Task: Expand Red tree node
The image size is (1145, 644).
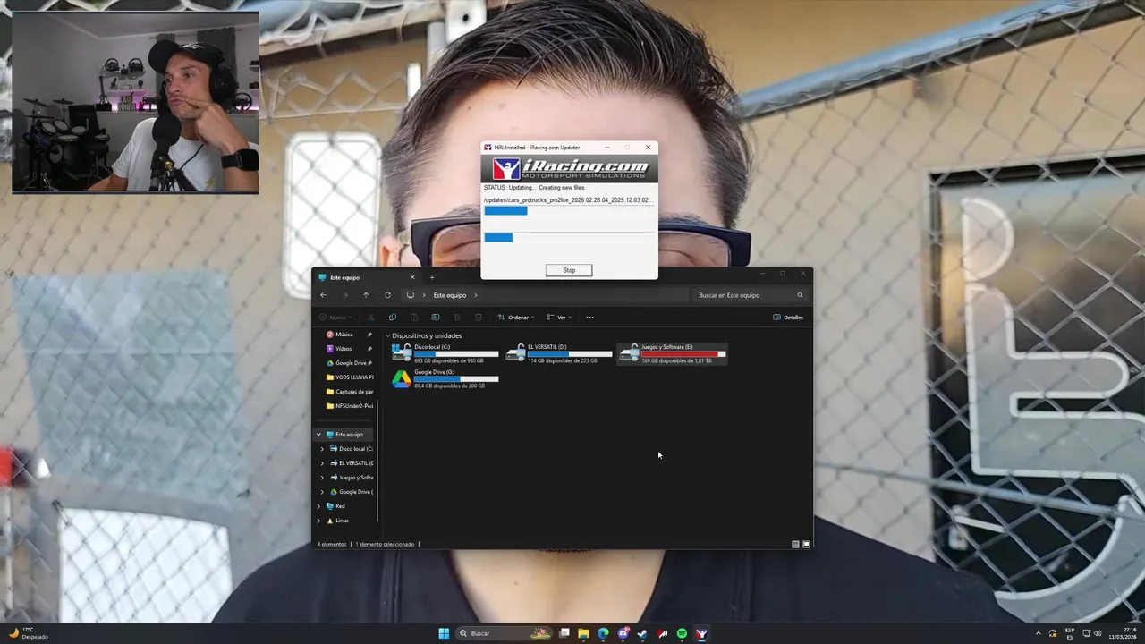Action: coord(318,506)
